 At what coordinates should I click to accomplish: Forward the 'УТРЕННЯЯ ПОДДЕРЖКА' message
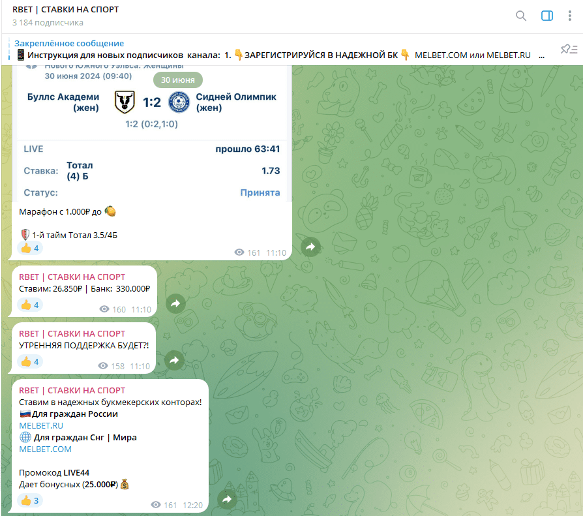(173, 360)
